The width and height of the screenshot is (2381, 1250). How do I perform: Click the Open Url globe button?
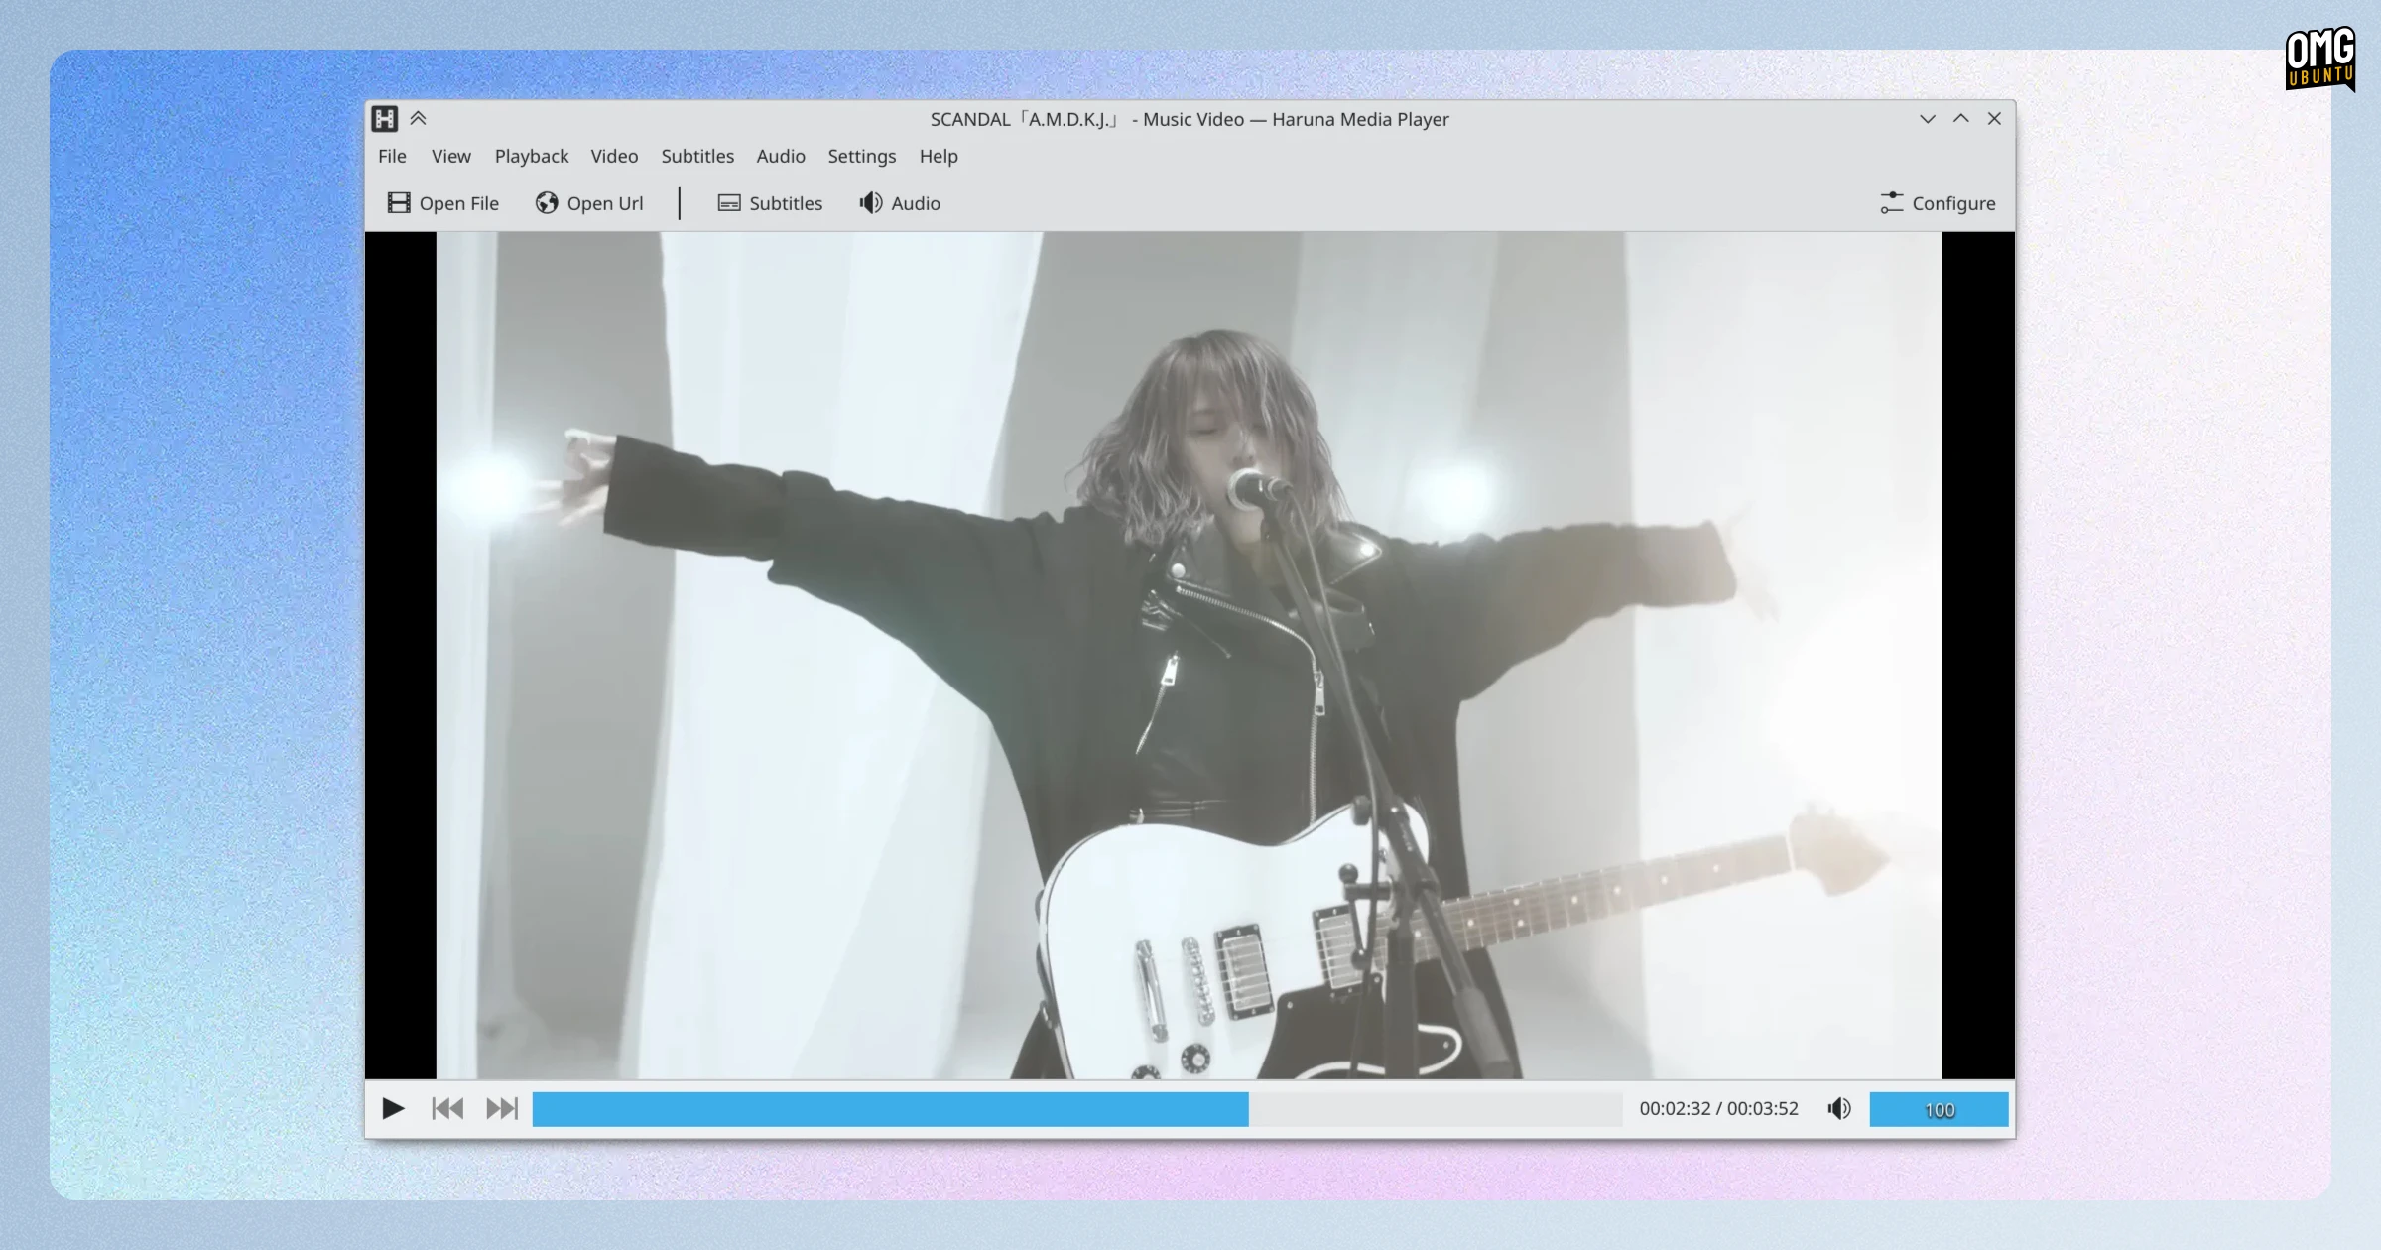pyautogui.click(x=589, y=203)
